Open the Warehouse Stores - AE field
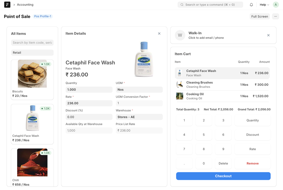 click(x=139, y=117)
